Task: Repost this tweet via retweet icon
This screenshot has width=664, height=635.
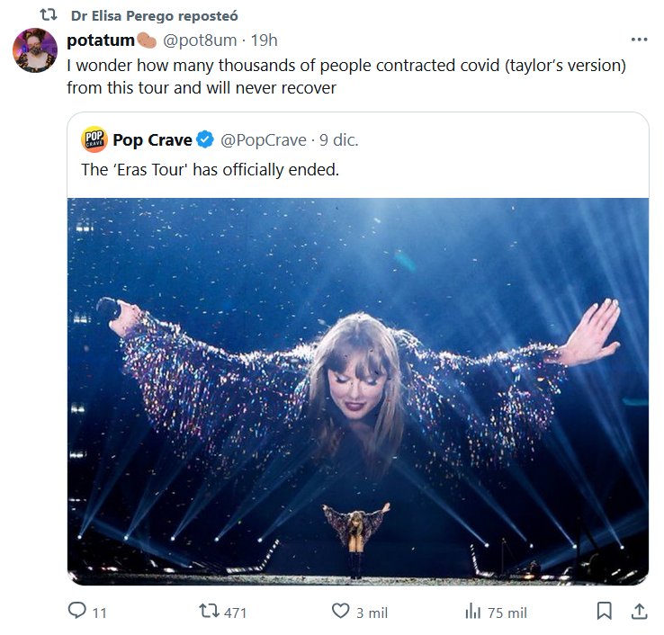Action: (207, 612)
